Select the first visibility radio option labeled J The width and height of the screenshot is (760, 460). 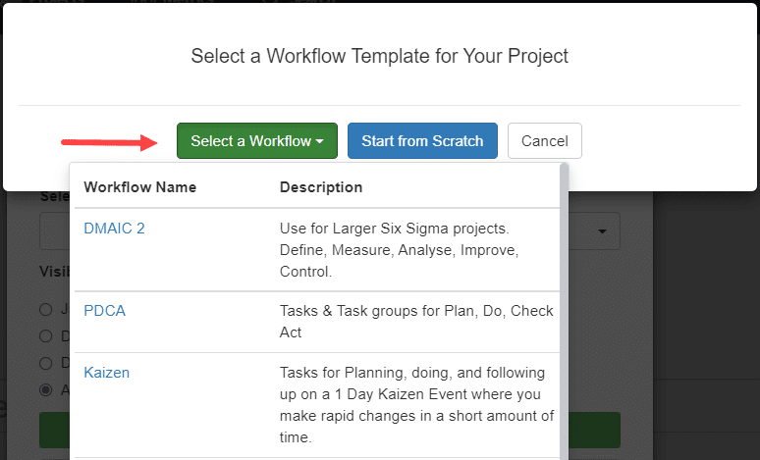pyautogui.click(x=46, y=310)
